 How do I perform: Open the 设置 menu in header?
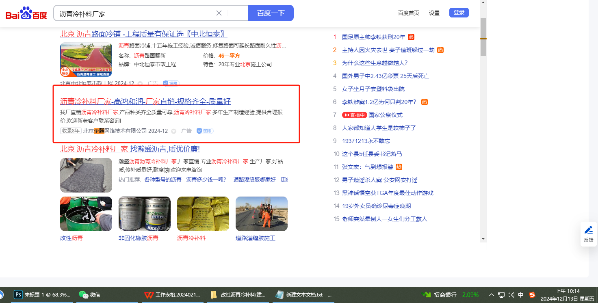coord(434,13)
